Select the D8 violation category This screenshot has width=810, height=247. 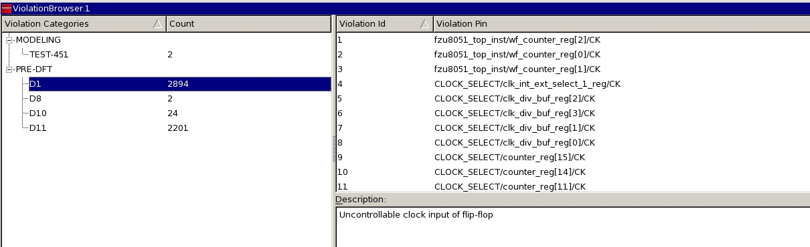point(35,99)
